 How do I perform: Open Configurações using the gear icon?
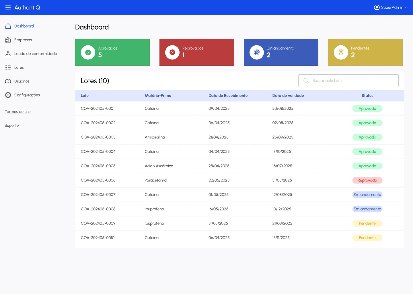tap(8, 95)
